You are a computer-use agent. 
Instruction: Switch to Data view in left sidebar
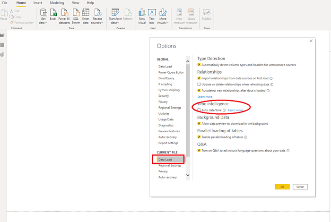coord(2,45)
